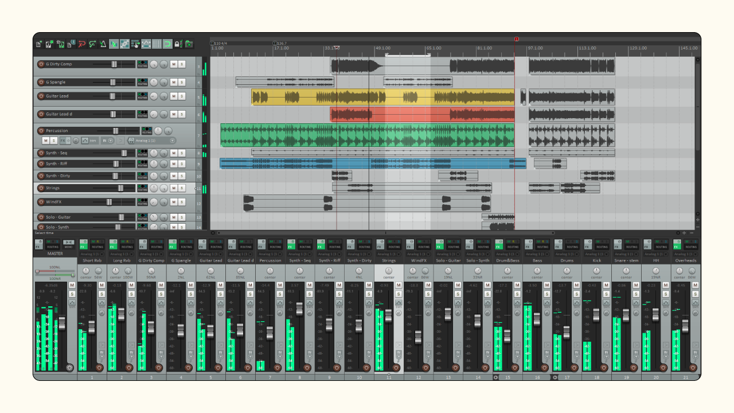Click the Open Project toolbar icon

tap(50, 44)
